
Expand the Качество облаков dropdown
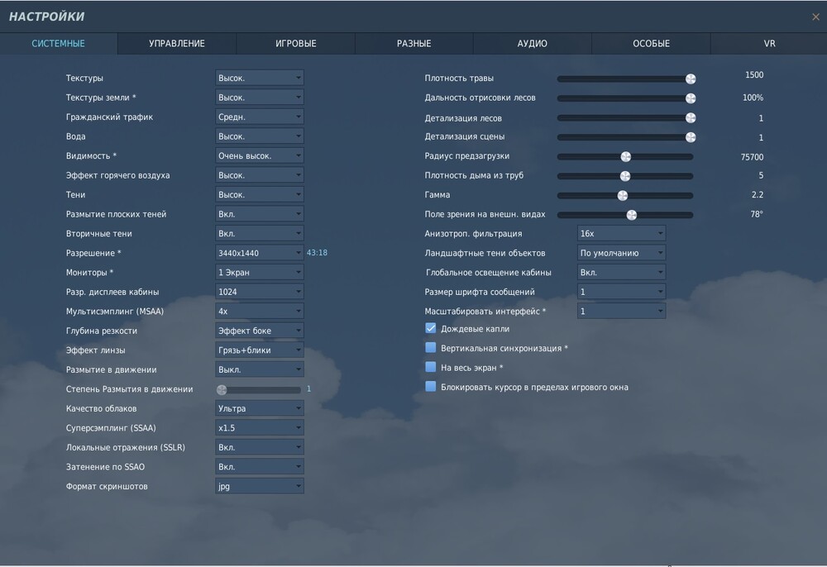tap(260, 408)
